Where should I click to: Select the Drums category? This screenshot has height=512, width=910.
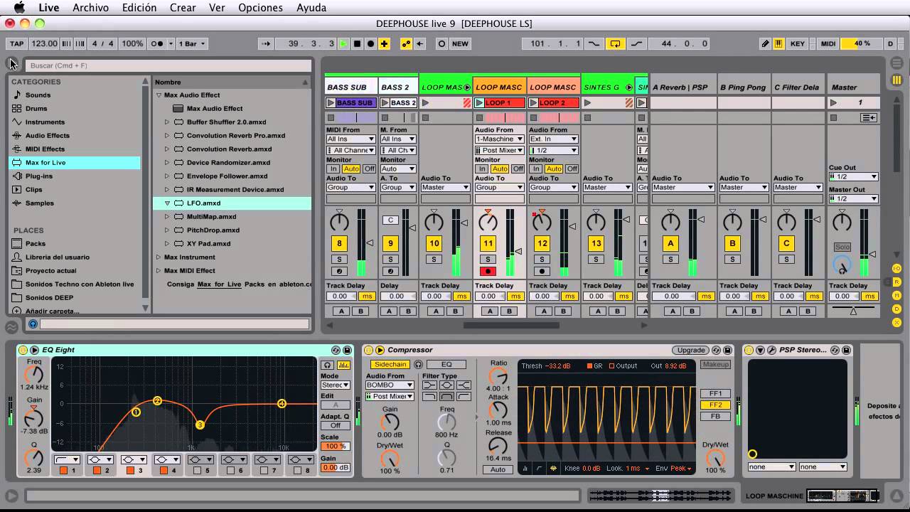[36, 108]
